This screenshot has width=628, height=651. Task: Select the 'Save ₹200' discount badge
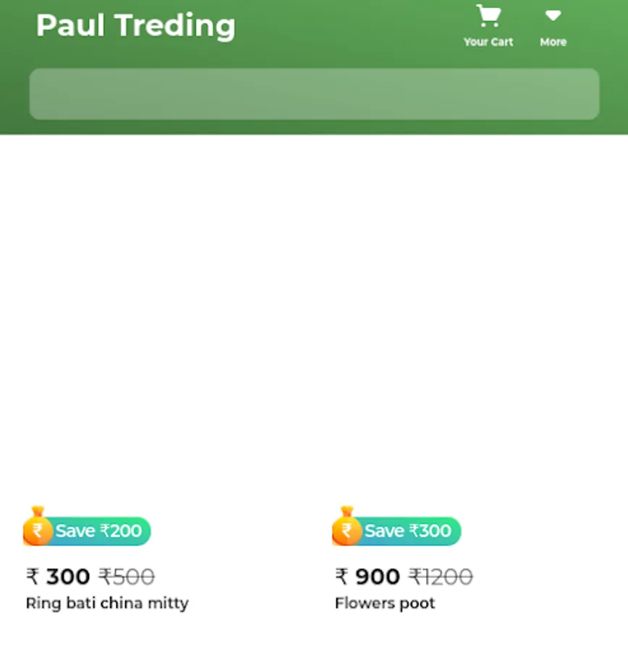[98, 531]
